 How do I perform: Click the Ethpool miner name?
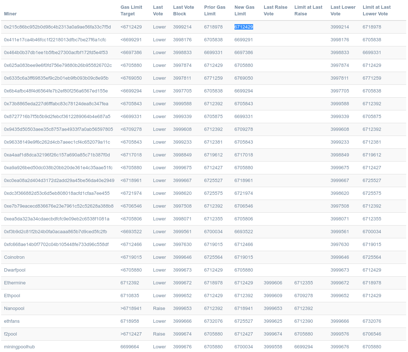point(12,295)
